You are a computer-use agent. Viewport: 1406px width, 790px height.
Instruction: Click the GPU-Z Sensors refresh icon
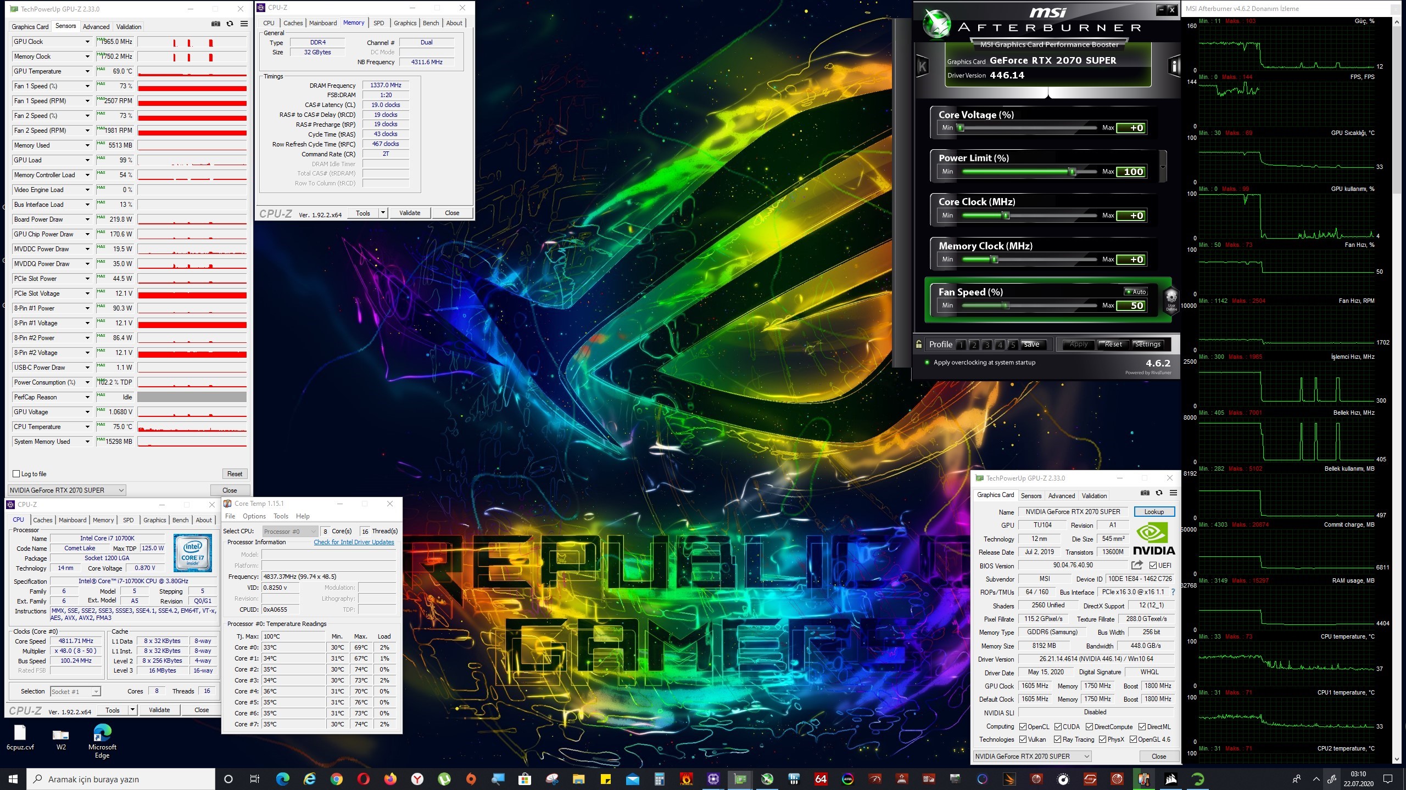pos(230,24)
